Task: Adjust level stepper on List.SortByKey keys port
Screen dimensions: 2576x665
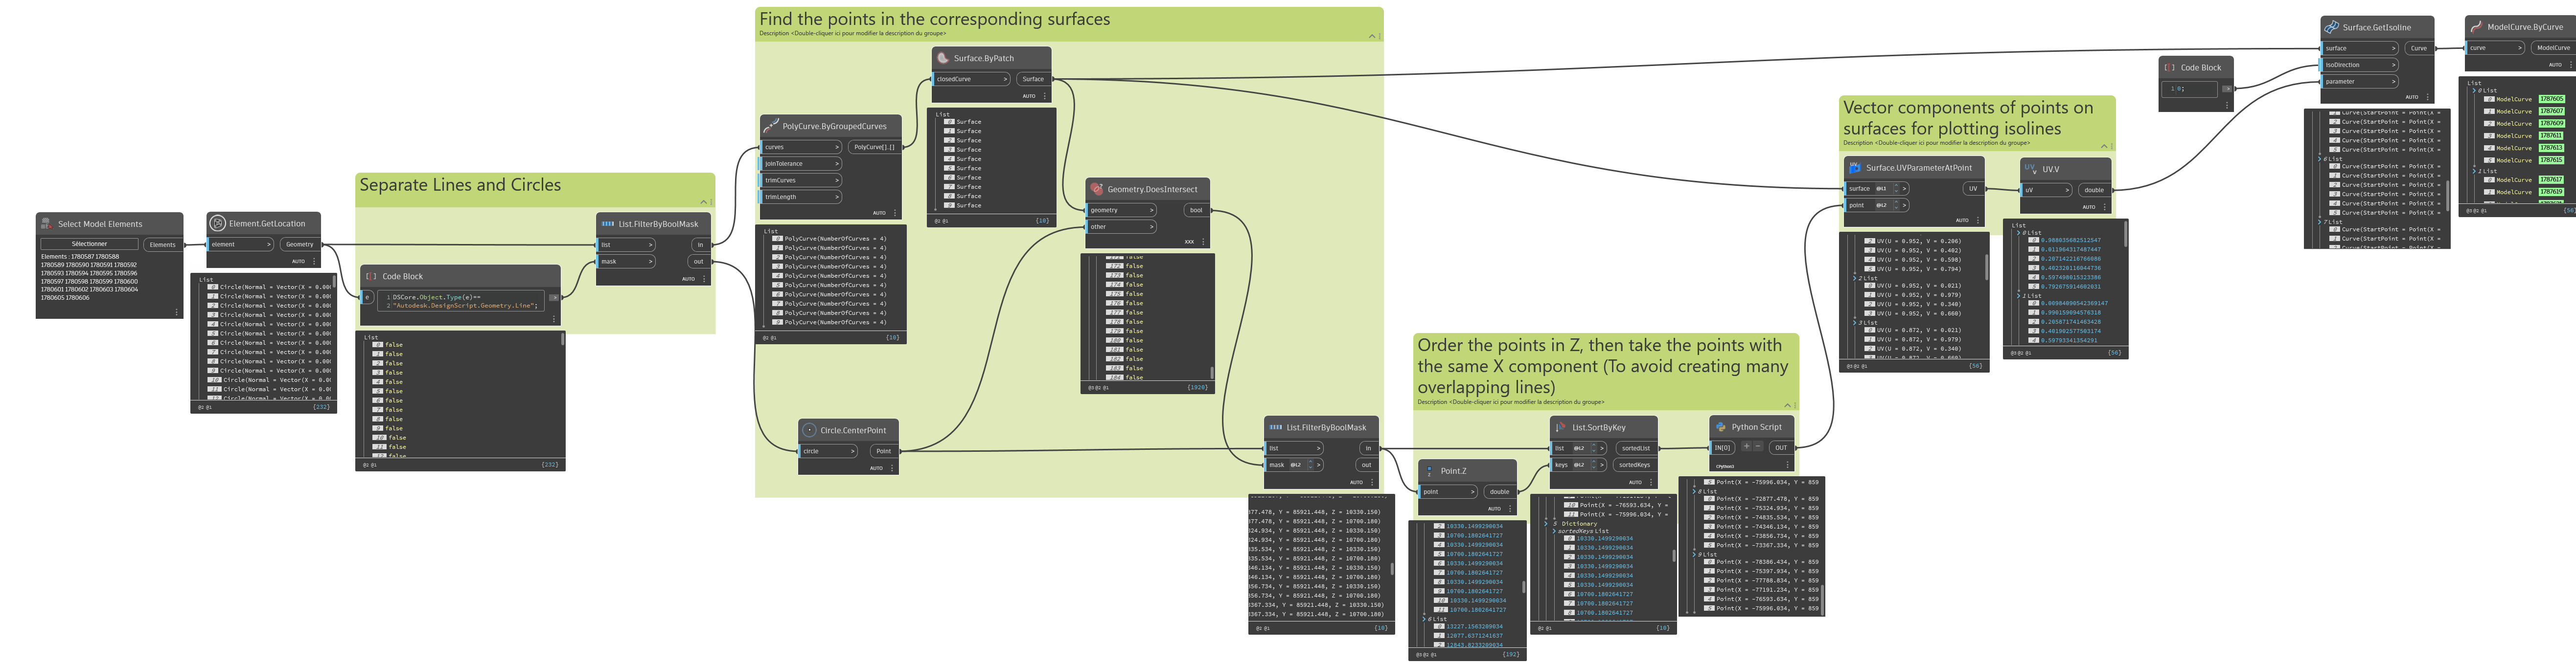Action: pos(1594,465)
